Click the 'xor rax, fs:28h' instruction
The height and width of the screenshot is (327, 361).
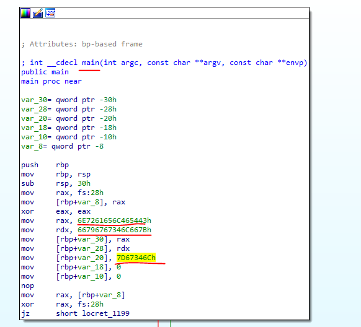pos(63,305)
